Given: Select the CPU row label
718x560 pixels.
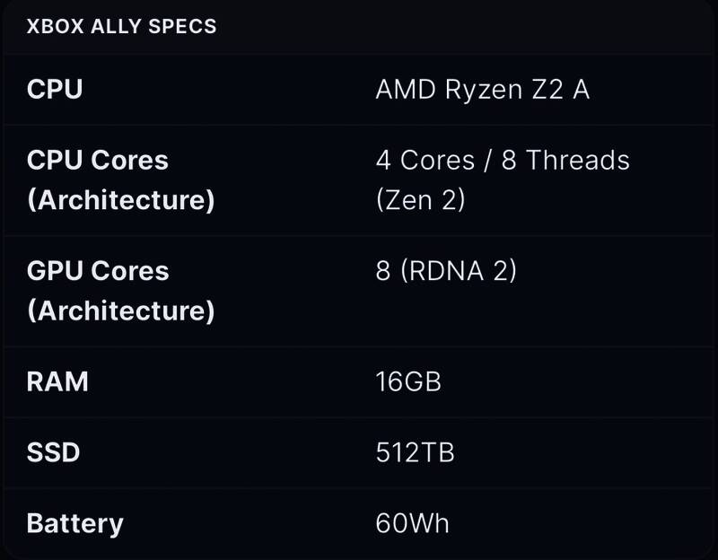Looking at the screenshot, I should pyautogui.click(x=55, y=90).
